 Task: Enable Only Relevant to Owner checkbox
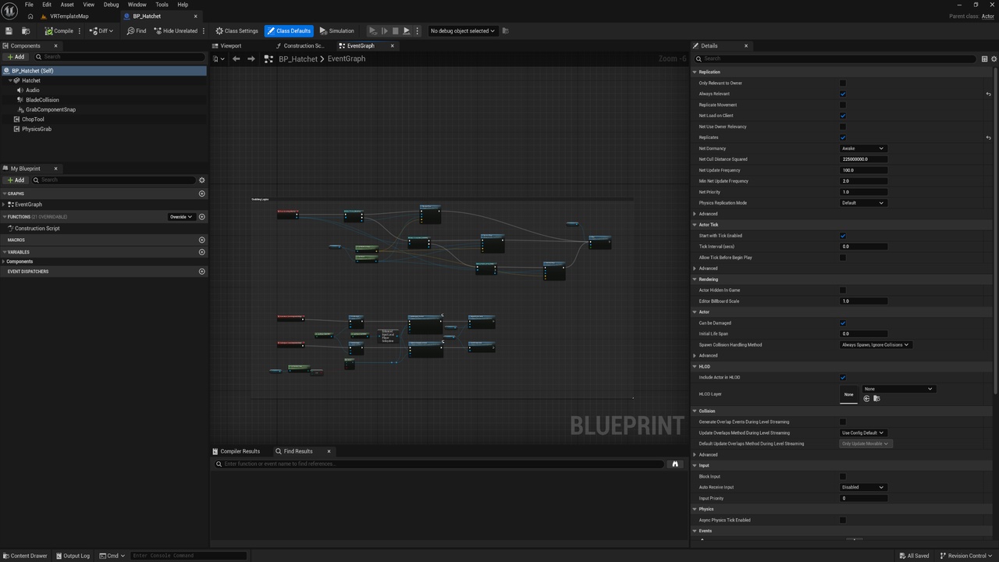tap(843, 83)
